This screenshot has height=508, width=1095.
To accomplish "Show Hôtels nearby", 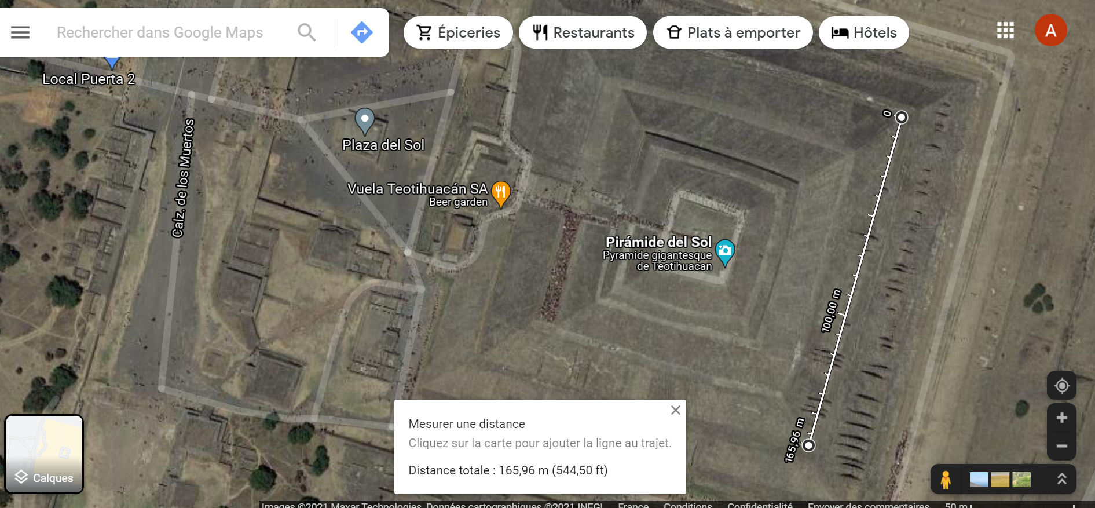I will [x=863, y=32].
